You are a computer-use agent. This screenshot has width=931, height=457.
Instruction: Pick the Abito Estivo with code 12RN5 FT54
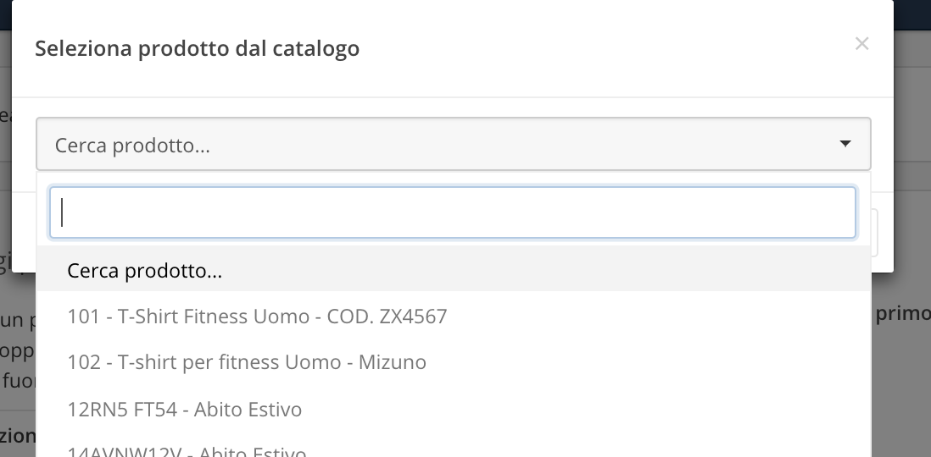click(185, 410)
